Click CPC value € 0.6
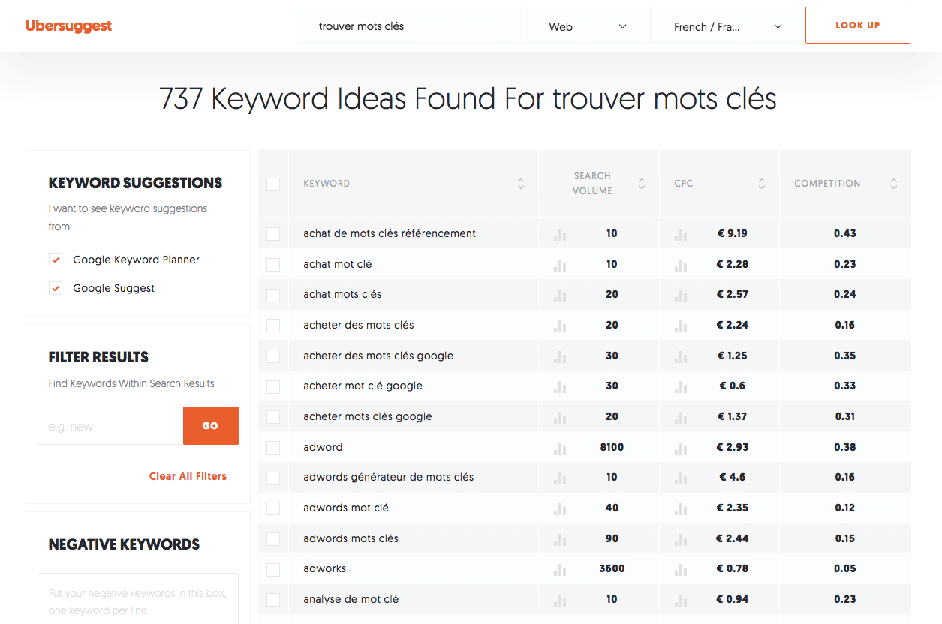942x624 pixels. tap(733, 385)
